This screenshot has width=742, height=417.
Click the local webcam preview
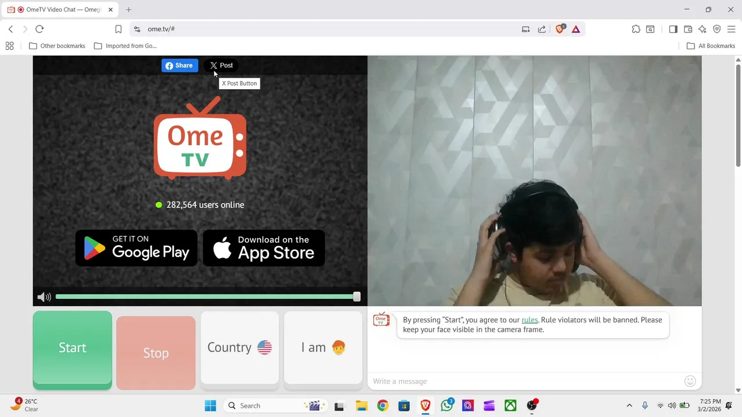pyautogui.click(x=534, y=181)
